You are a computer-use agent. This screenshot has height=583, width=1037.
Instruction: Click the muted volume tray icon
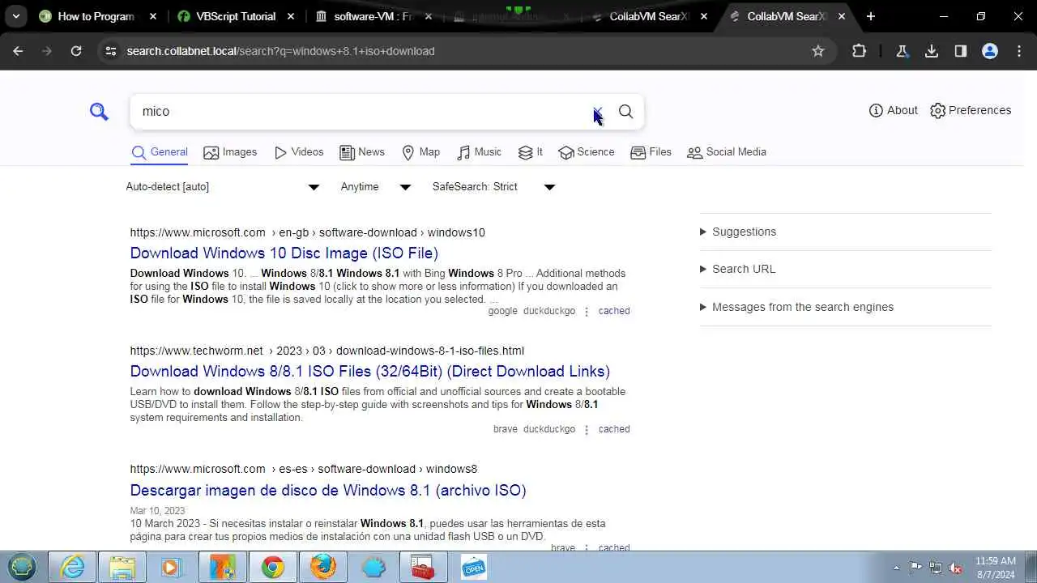click(956, 568)
